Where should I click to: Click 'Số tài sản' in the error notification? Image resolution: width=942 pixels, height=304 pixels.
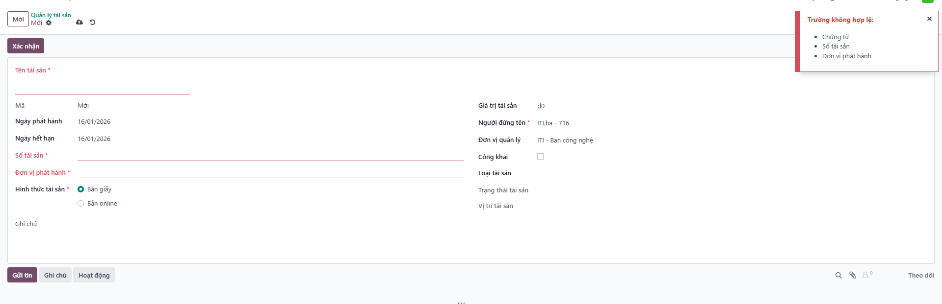point(836,47)
